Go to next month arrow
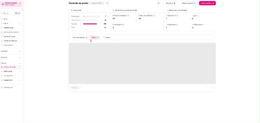Viewport: 260px width, 123px height. [x=103, y=3]
